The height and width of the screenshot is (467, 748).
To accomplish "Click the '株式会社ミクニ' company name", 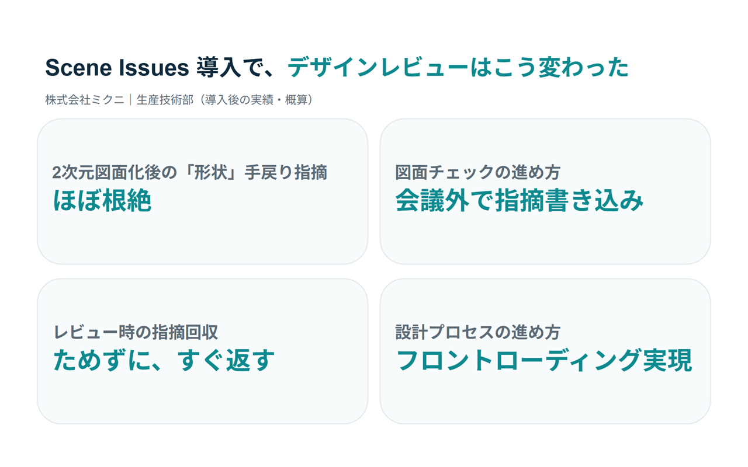I will point(85,100).
